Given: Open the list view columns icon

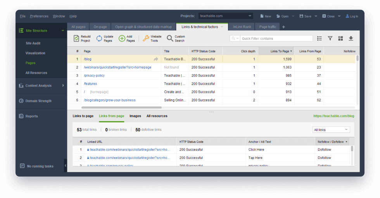Looking at the screenshot, I should [x=320, y=38].
